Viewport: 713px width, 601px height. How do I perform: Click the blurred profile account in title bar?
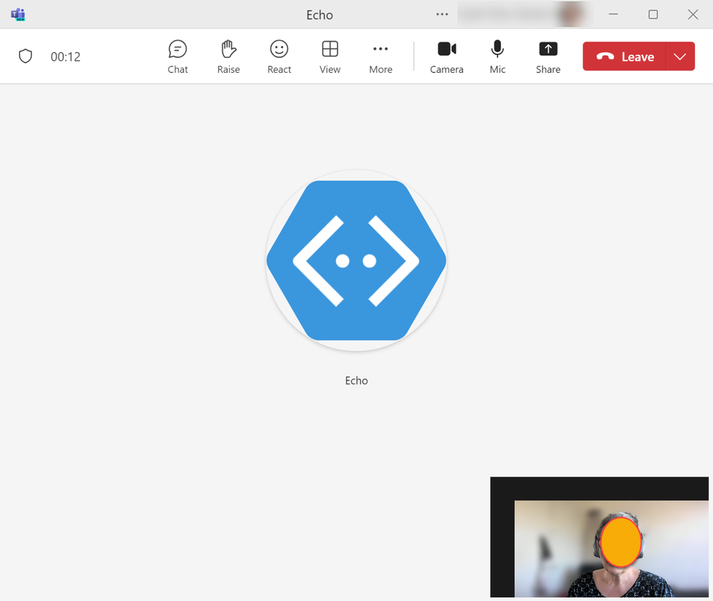pos(525,14)
